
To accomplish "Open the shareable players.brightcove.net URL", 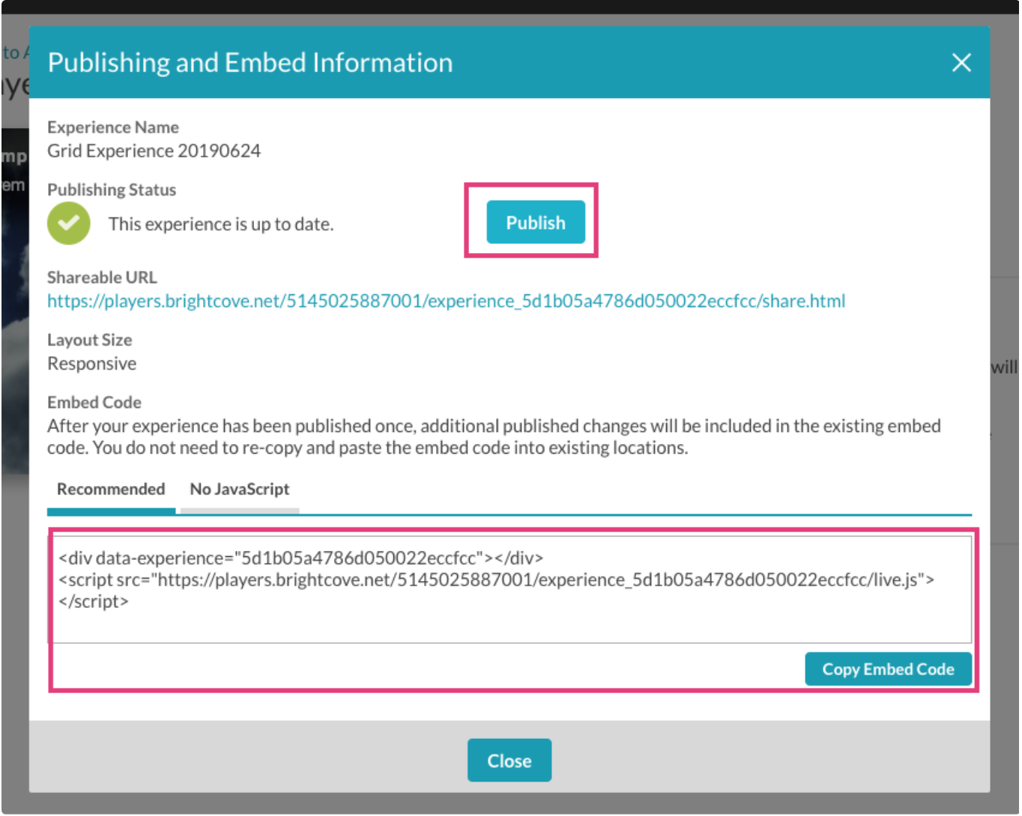I will click(x=446, y=301).
